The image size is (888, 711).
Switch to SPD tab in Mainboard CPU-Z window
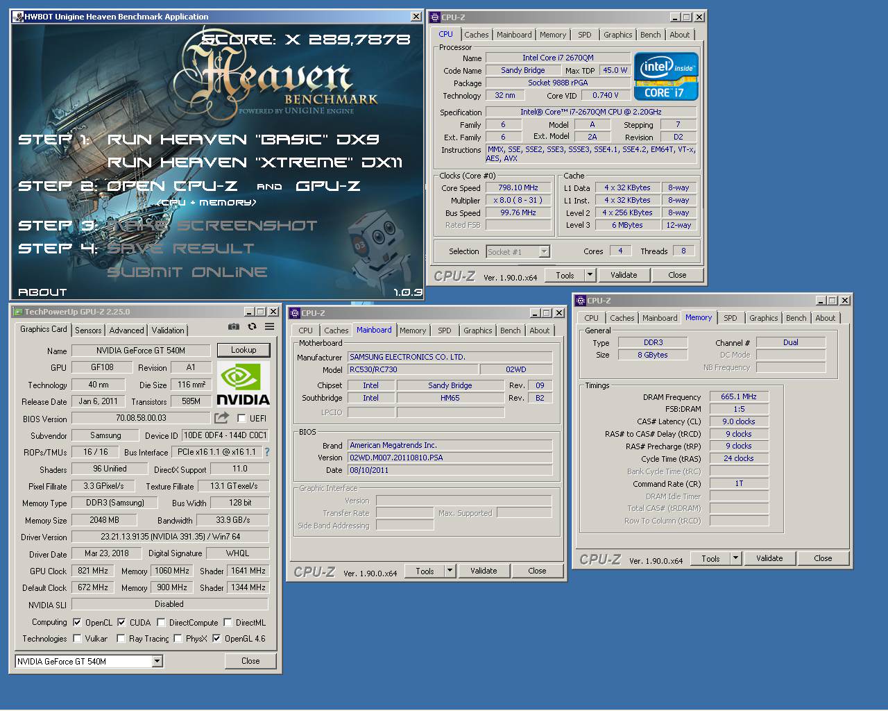tap(445, 331)
